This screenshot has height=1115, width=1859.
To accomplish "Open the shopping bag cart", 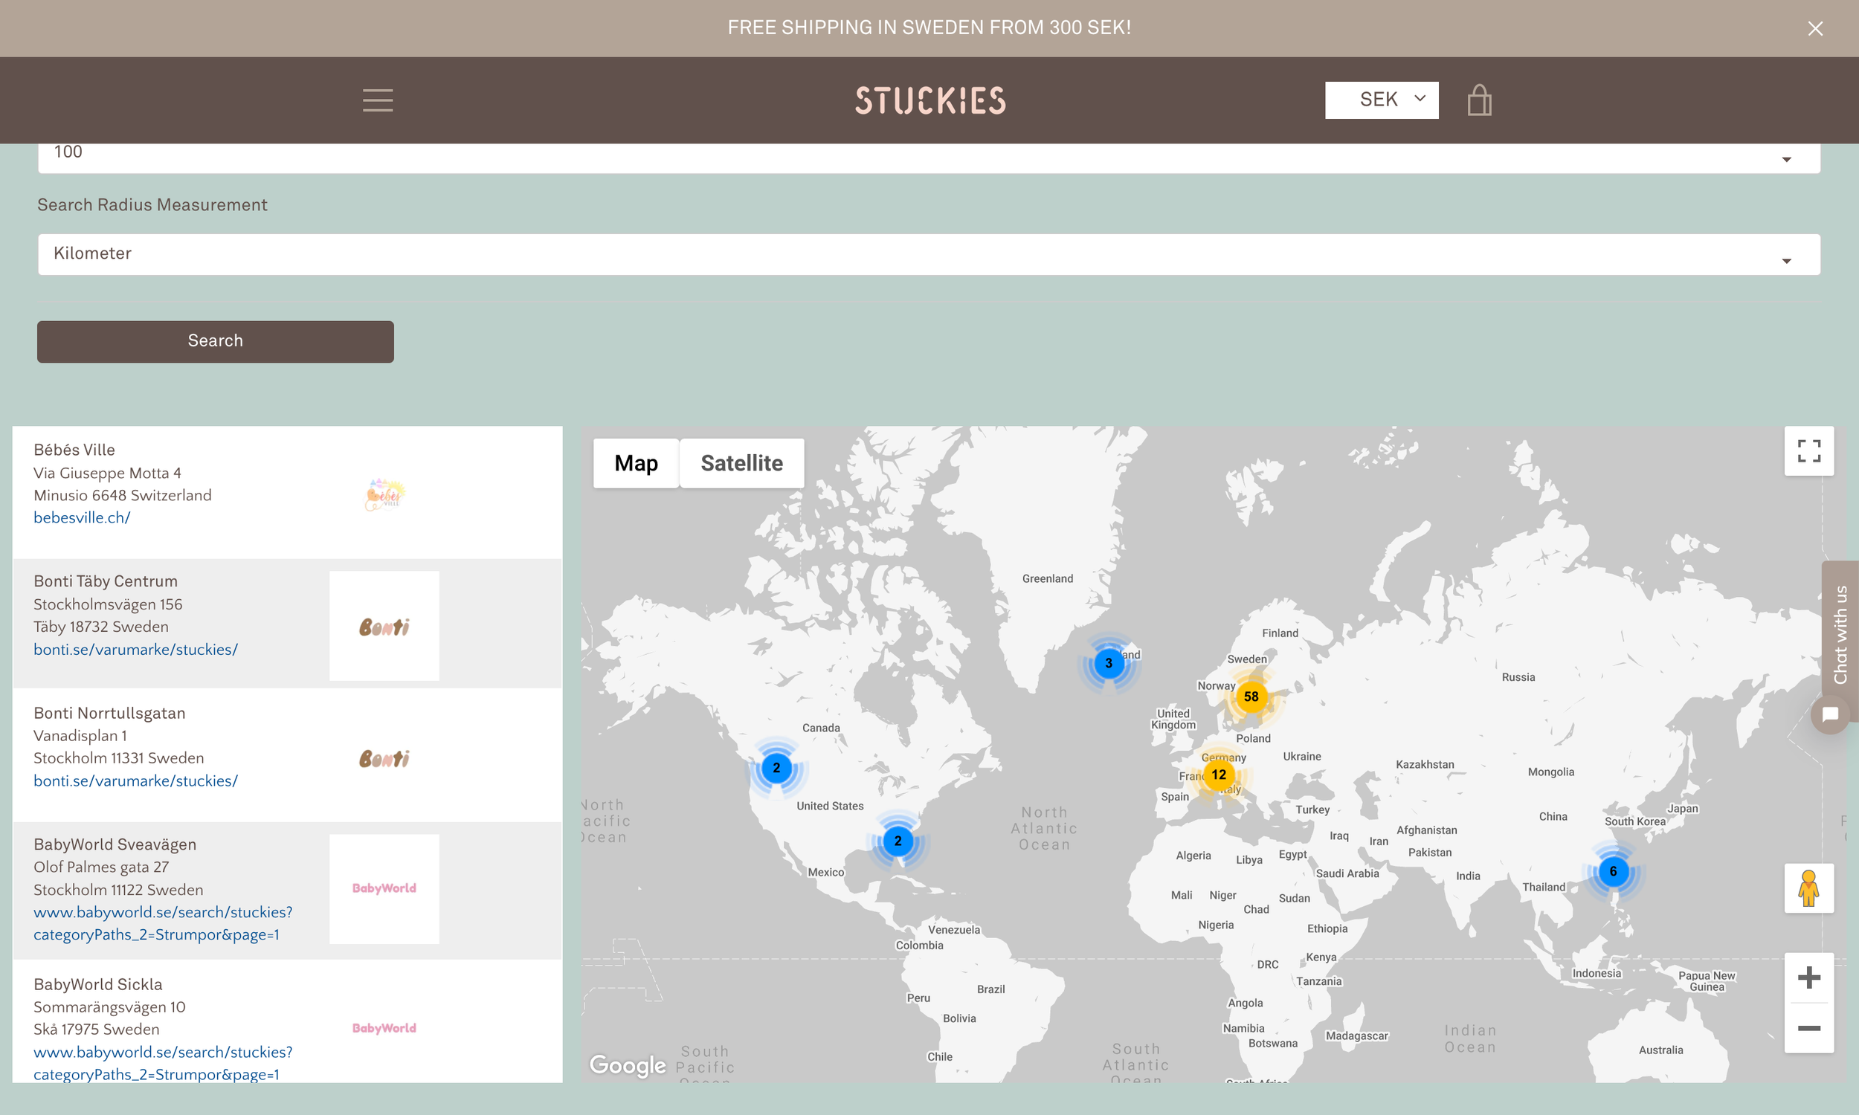I will pos(1479,100).
